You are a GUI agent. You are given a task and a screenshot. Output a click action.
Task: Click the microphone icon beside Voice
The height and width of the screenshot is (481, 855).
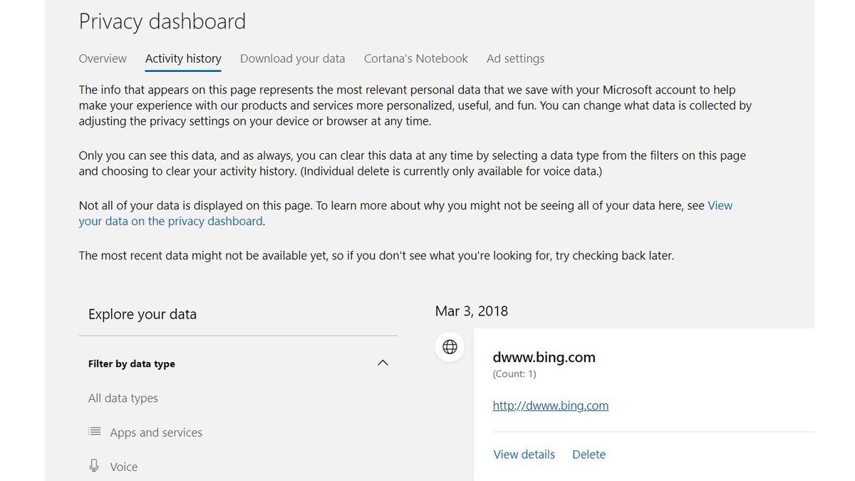click(95, 465)
